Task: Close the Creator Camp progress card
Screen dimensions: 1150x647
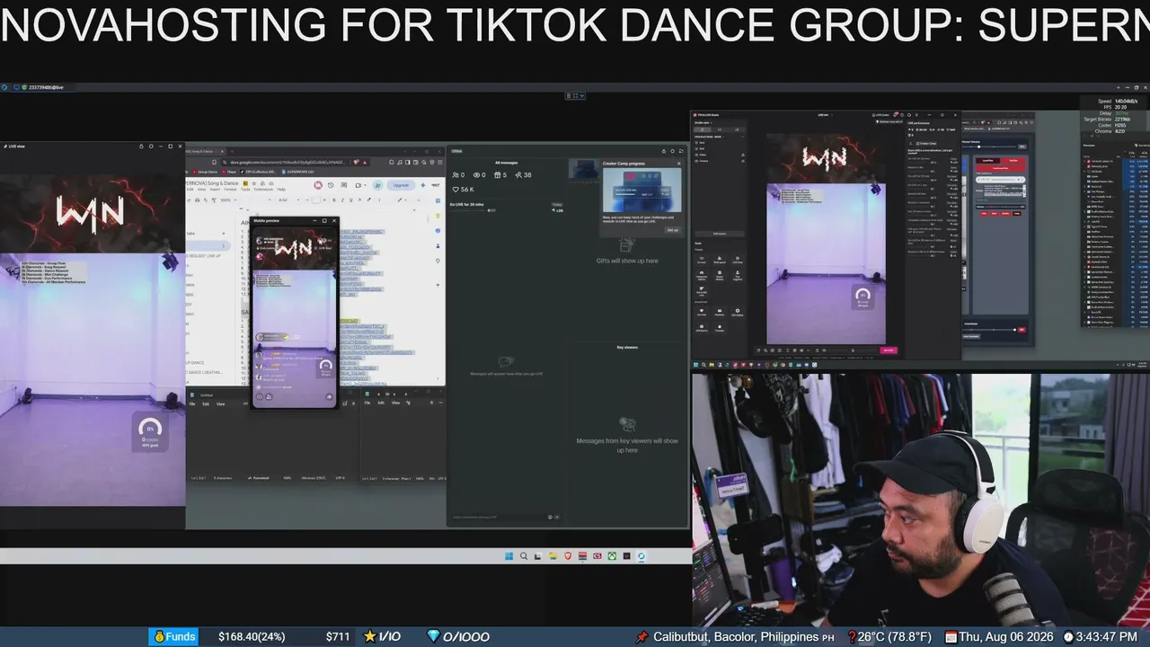Action: (679, 164)
